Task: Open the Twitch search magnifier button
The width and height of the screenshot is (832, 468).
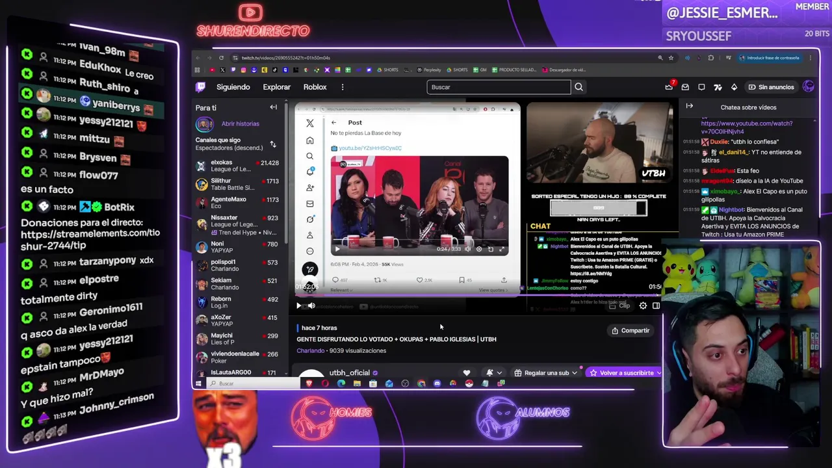Action: tap(578, 87)
